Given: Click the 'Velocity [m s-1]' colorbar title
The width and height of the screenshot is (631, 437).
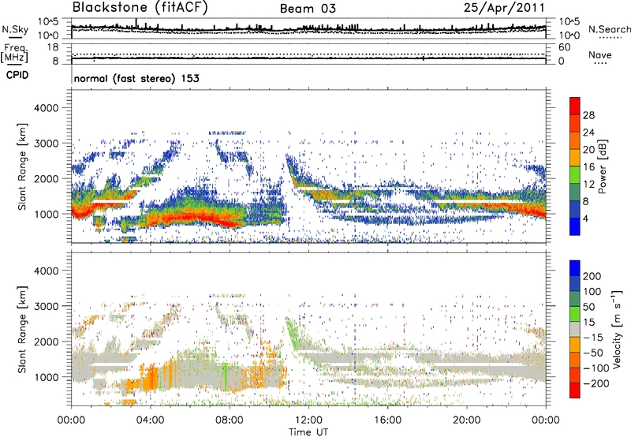Looking at the screenshot, I should 616,330.
